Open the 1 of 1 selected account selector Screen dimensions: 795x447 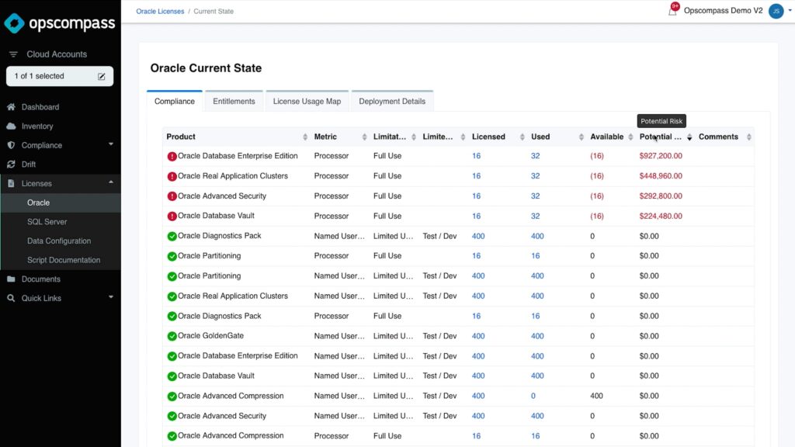point(60,76)
